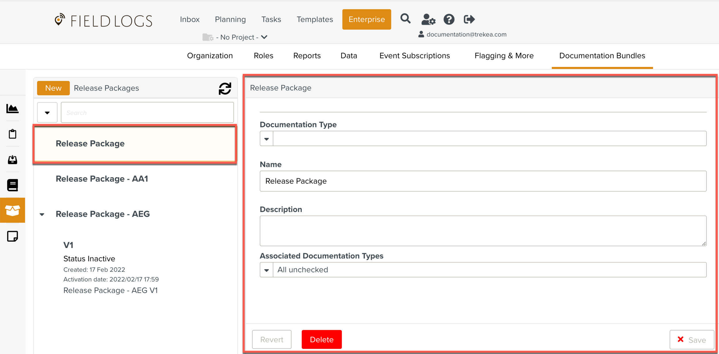Click the help question mark icon
Viewport: 719px width, 354px height.
[449, 20]
